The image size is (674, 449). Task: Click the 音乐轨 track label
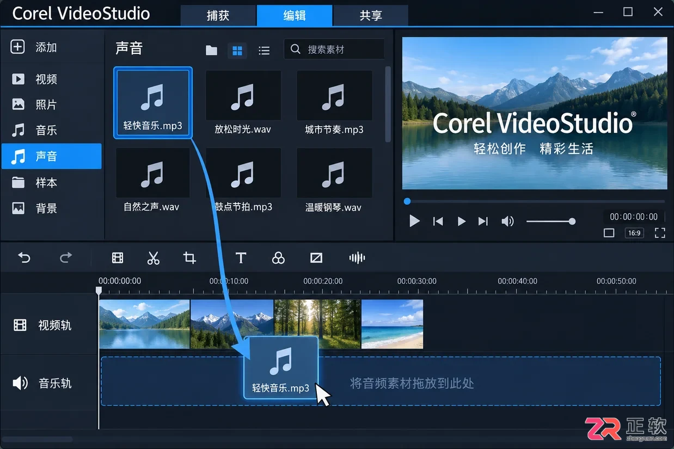pyautogui.click(x=54, y=383)
